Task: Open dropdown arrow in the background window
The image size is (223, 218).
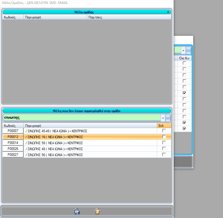Action: coord(184,51)
